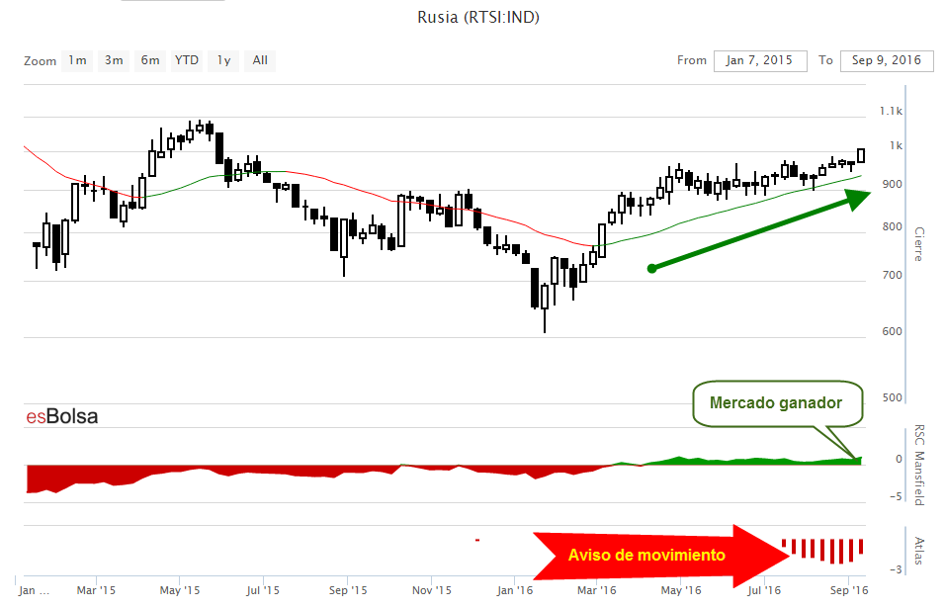The width and height of the screenshot is (945, 609).
Task: Click the Mar '16 date label
Action: pos(597,590)
